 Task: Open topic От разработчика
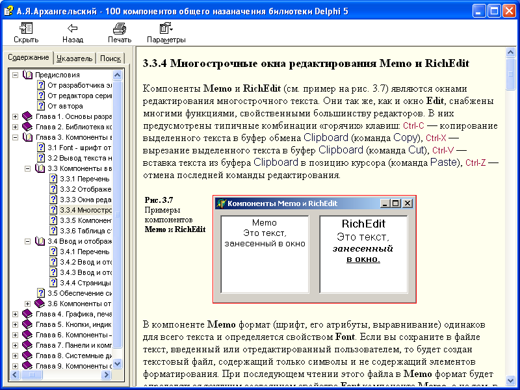79,85
